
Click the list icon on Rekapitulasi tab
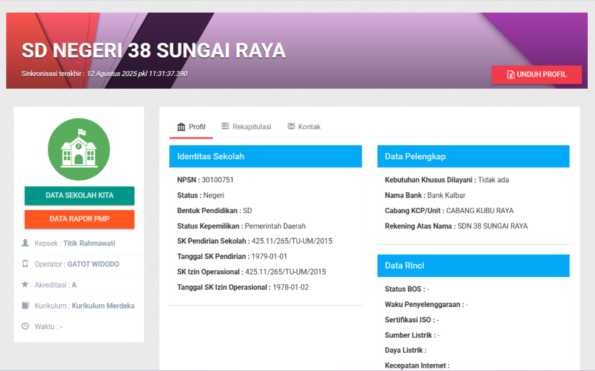(225, 127)
